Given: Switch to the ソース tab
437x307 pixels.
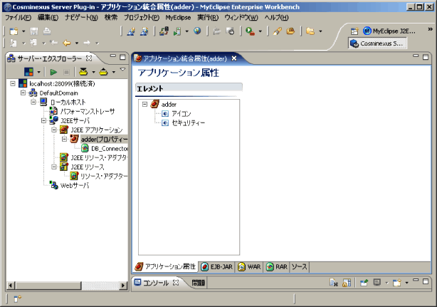Looking at the screenshot, I should (299, 267).
